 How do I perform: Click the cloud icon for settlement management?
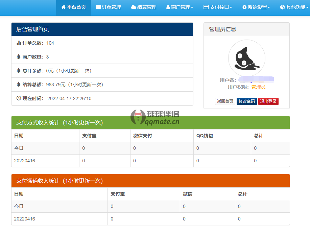134,7
